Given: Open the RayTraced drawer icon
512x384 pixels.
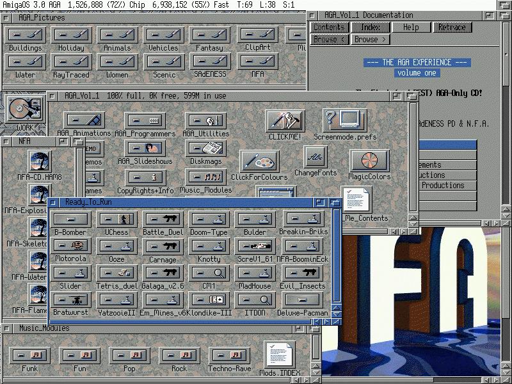Looking at the screenshot, I should 71,61.
